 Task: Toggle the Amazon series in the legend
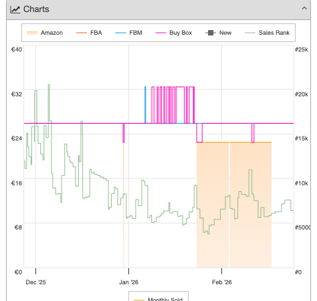click(x=45, y=33)
